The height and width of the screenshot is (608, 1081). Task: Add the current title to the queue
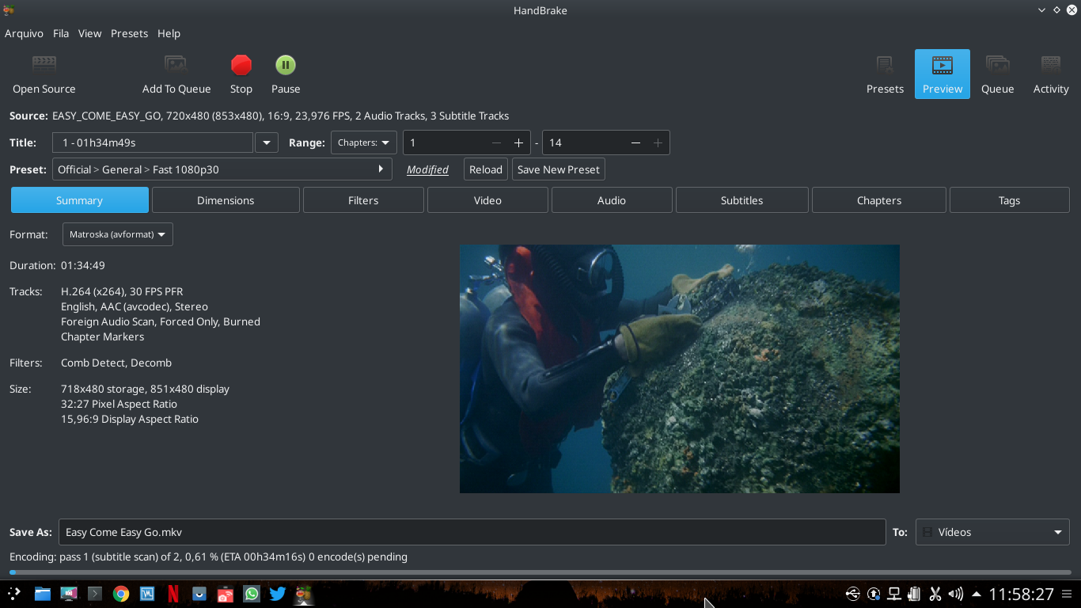[x=176, y=74]
